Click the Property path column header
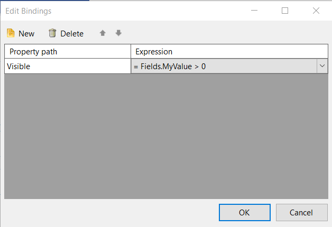332x227 pixels. click(68, 51)
